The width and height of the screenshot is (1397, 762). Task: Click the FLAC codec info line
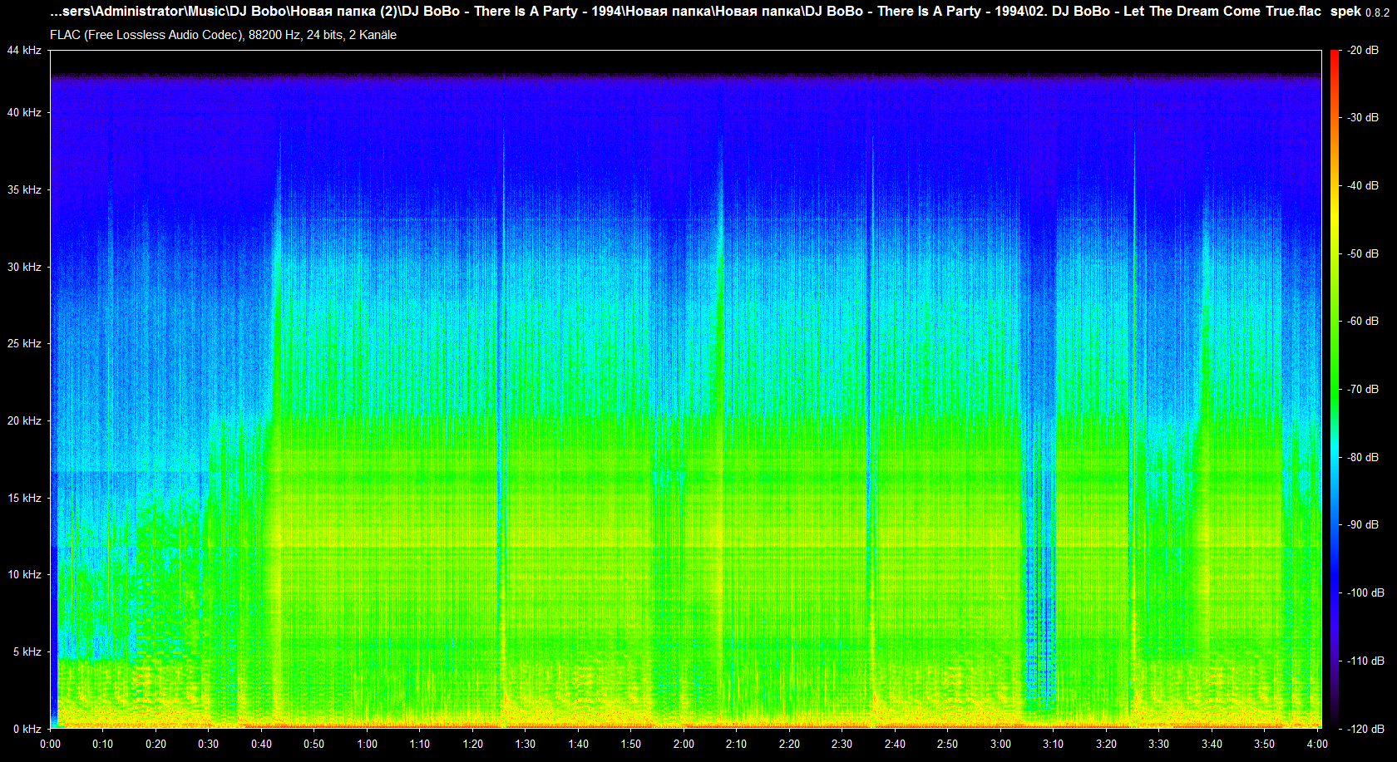223,35
